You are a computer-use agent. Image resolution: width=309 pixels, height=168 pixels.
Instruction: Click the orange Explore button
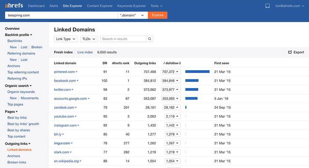point(158,15)
